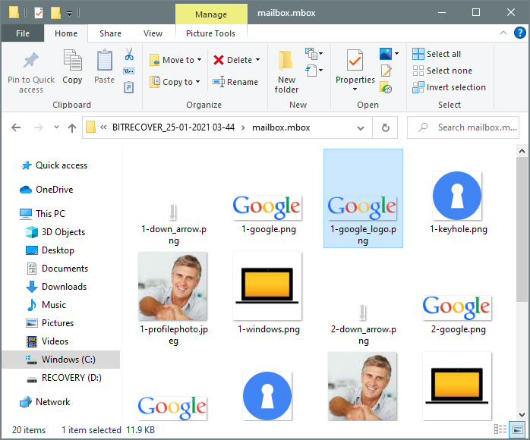
Task: Click the Copy path icon in Clipboard
Action: tap(129, 71)
